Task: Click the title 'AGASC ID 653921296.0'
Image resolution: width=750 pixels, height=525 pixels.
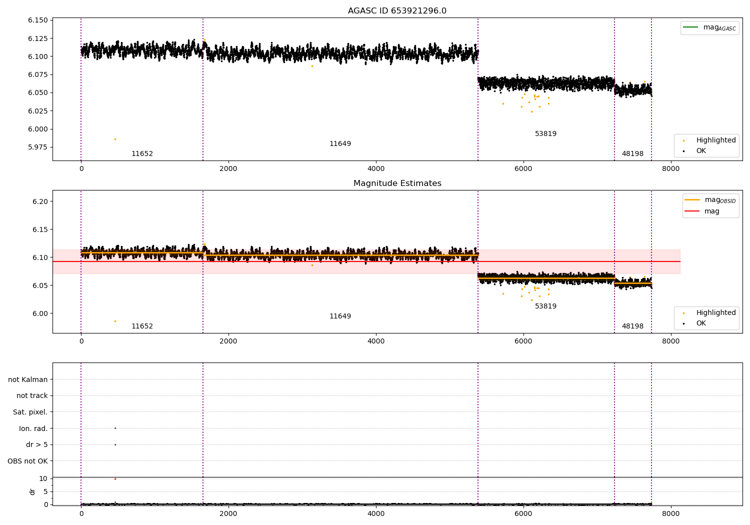Action: click(397, 11)
